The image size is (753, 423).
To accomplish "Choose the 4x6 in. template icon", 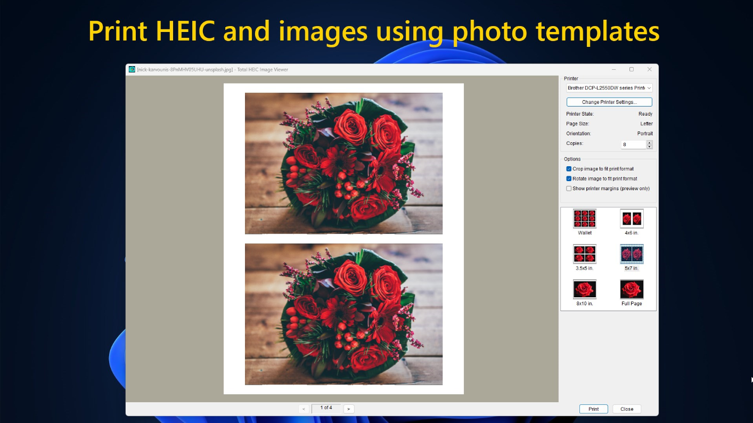I will point(632,218).
